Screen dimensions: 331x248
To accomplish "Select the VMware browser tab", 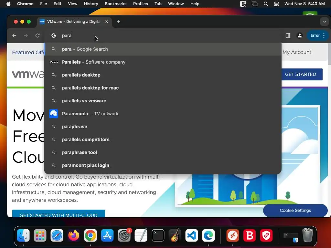I will coord(74,22).
